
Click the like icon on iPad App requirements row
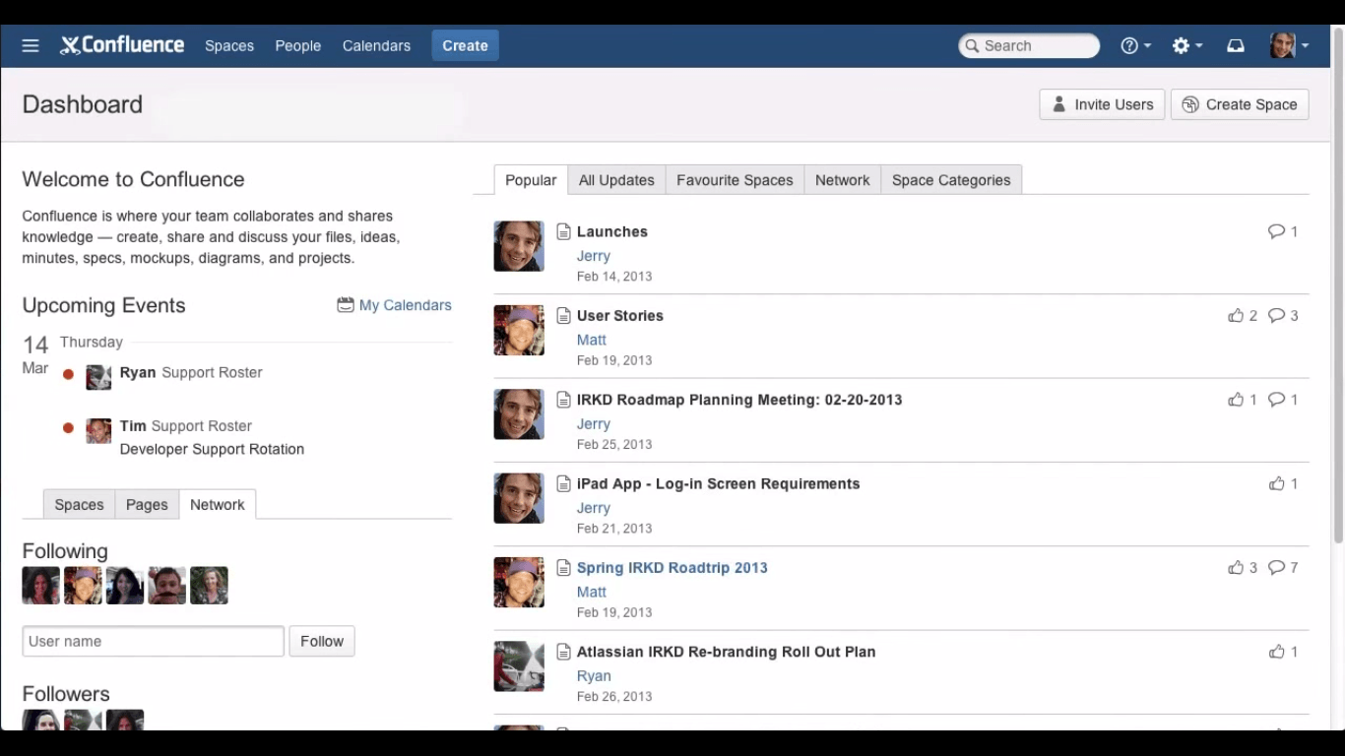pos(1277,483)
